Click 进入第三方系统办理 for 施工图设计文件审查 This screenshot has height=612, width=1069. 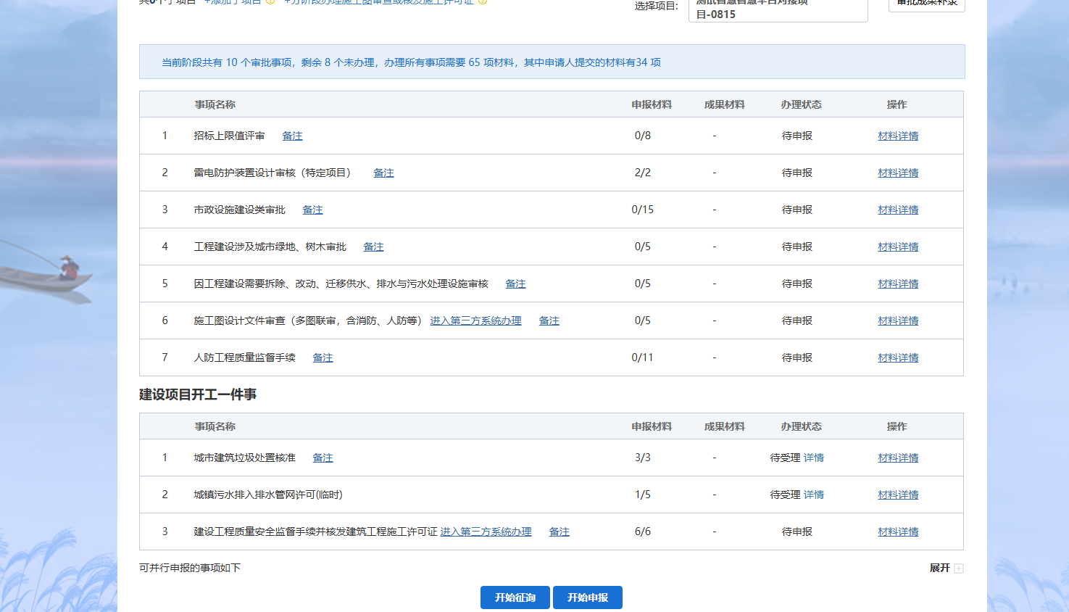tap(475, 321)
